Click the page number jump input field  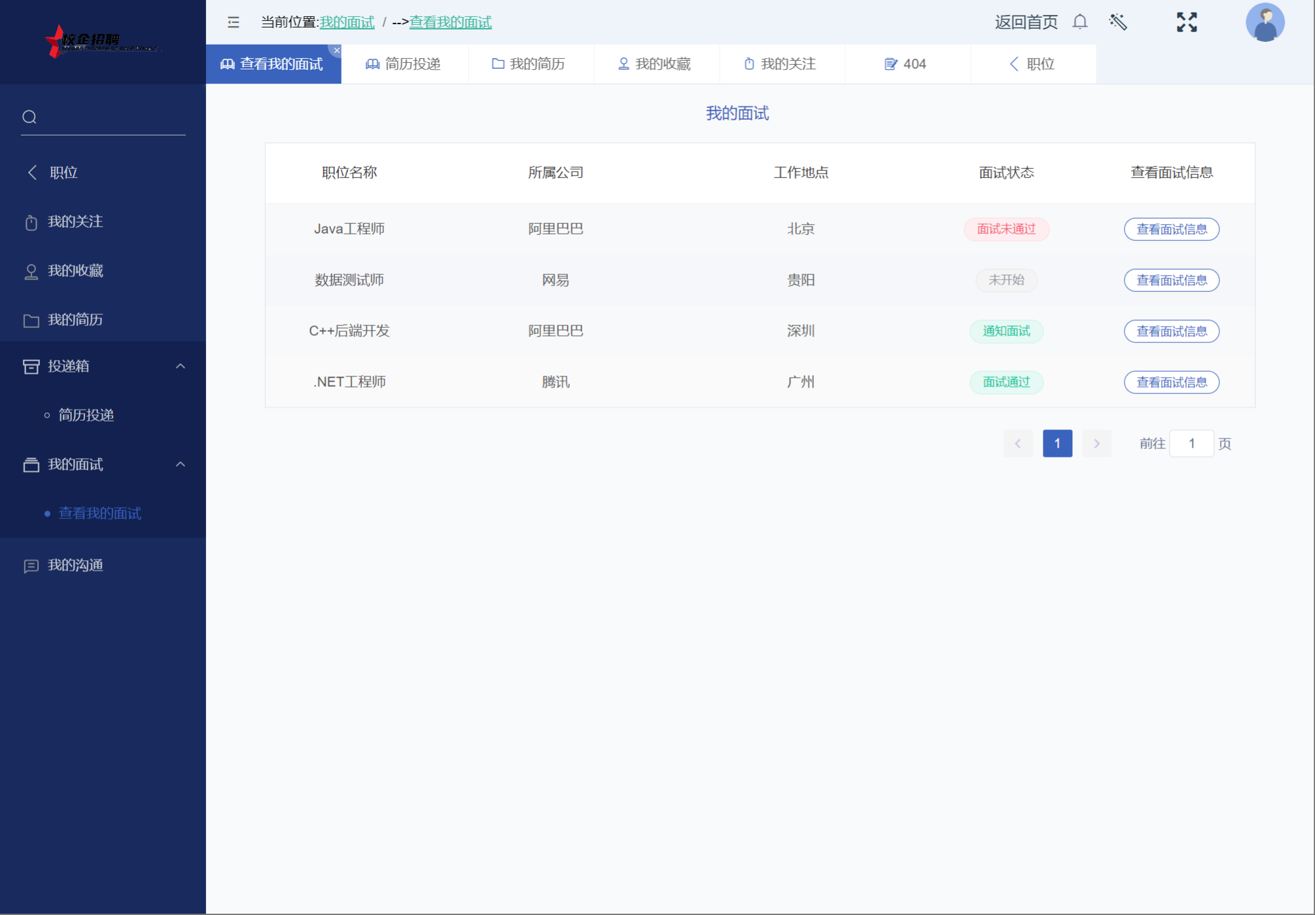[1191, 444]
